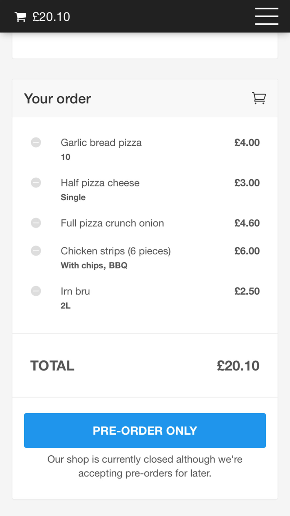This screenshot has width=290, height=516.
Task: Click the Half pizza cheese item name
Action: click(100, 183)
